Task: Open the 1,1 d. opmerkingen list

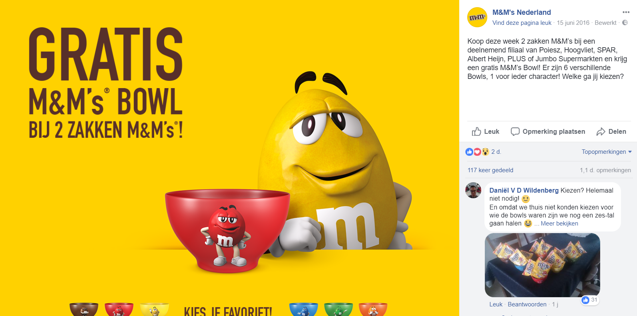Action: (605, 170)
